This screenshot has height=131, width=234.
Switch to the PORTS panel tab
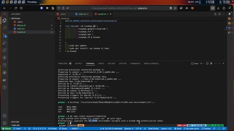click(101, 63)
